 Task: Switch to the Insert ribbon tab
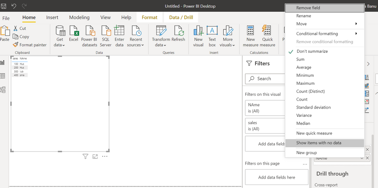52,18
